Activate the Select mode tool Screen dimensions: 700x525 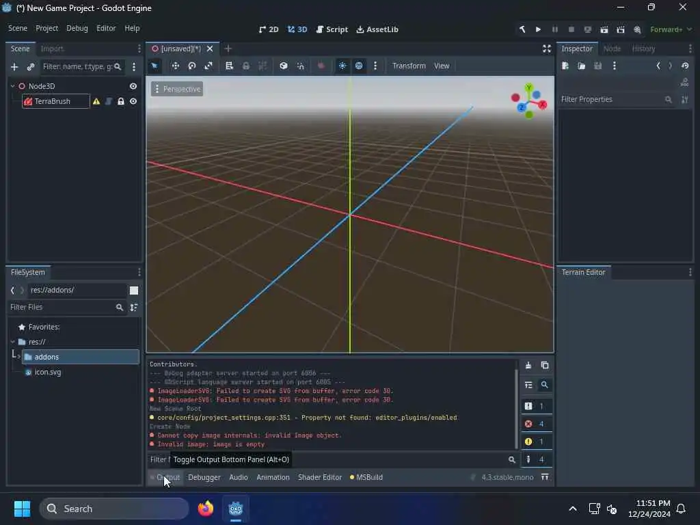154,66
